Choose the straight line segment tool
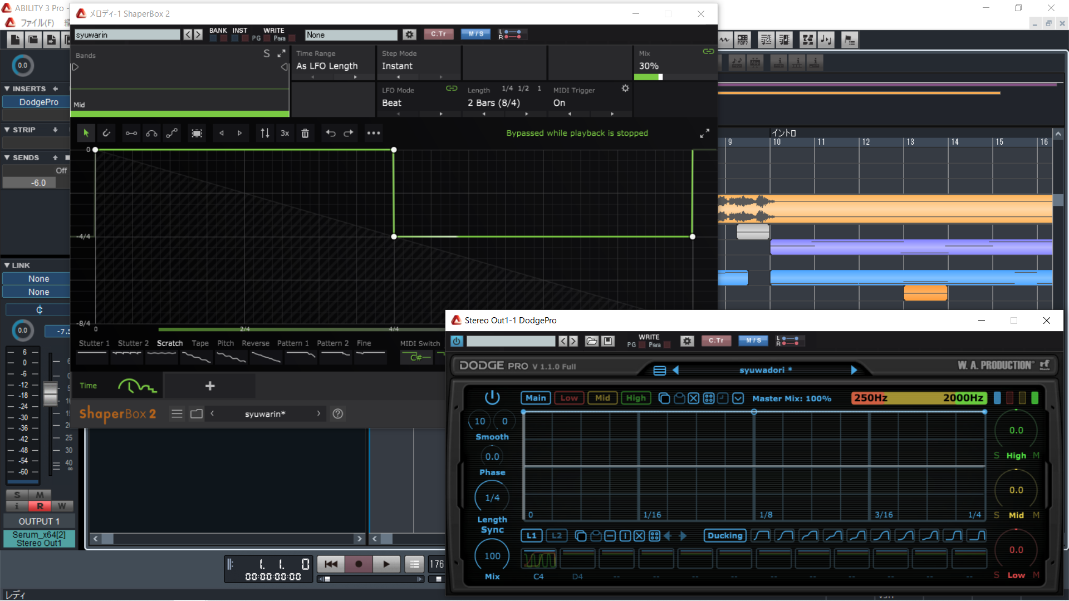1069x601 pixels. click(x=131, y=133)
